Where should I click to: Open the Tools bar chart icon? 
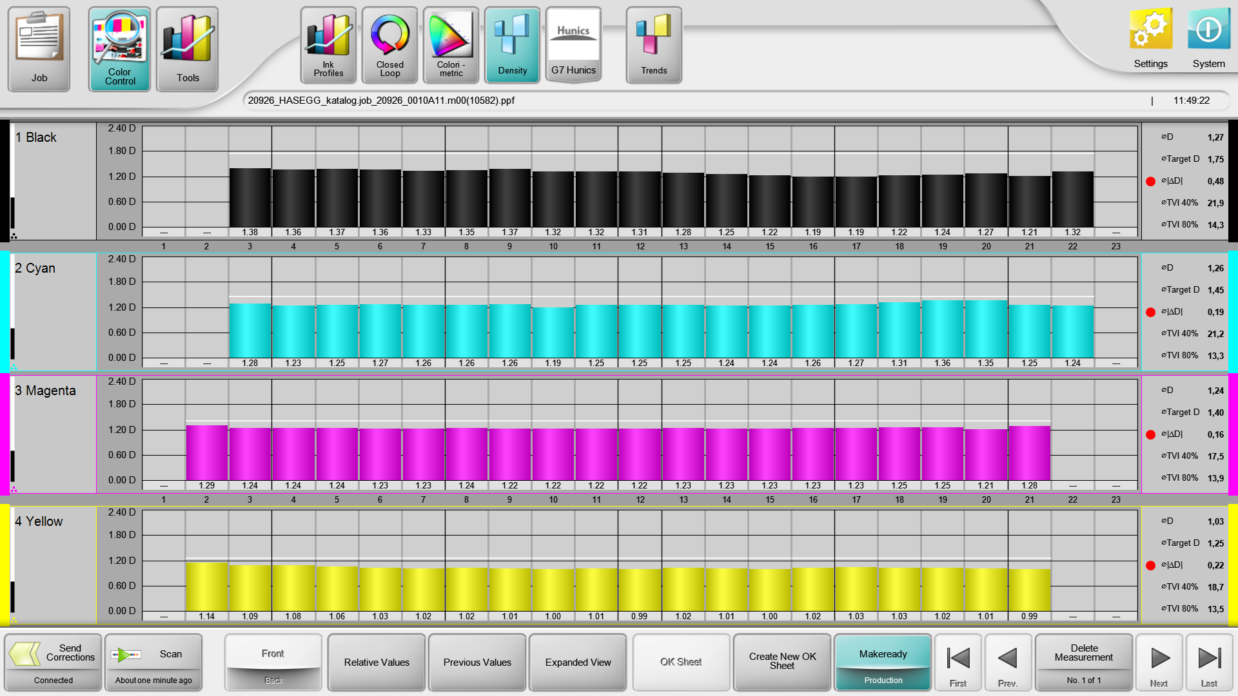tap(188, 49)
